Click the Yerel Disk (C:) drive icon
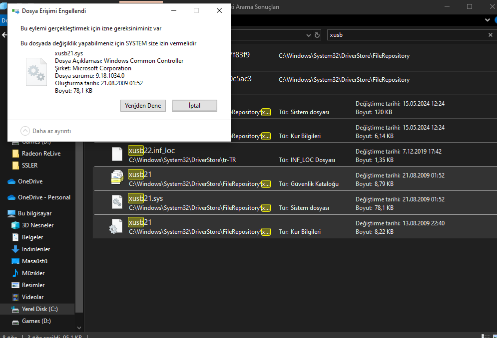 pyautogui.click(x=15, y=310)
